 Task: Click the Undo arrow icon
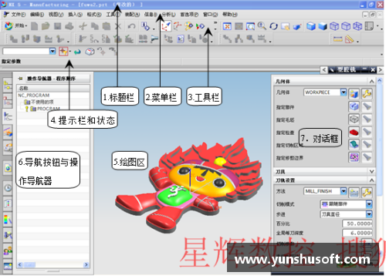click(132, 26)
